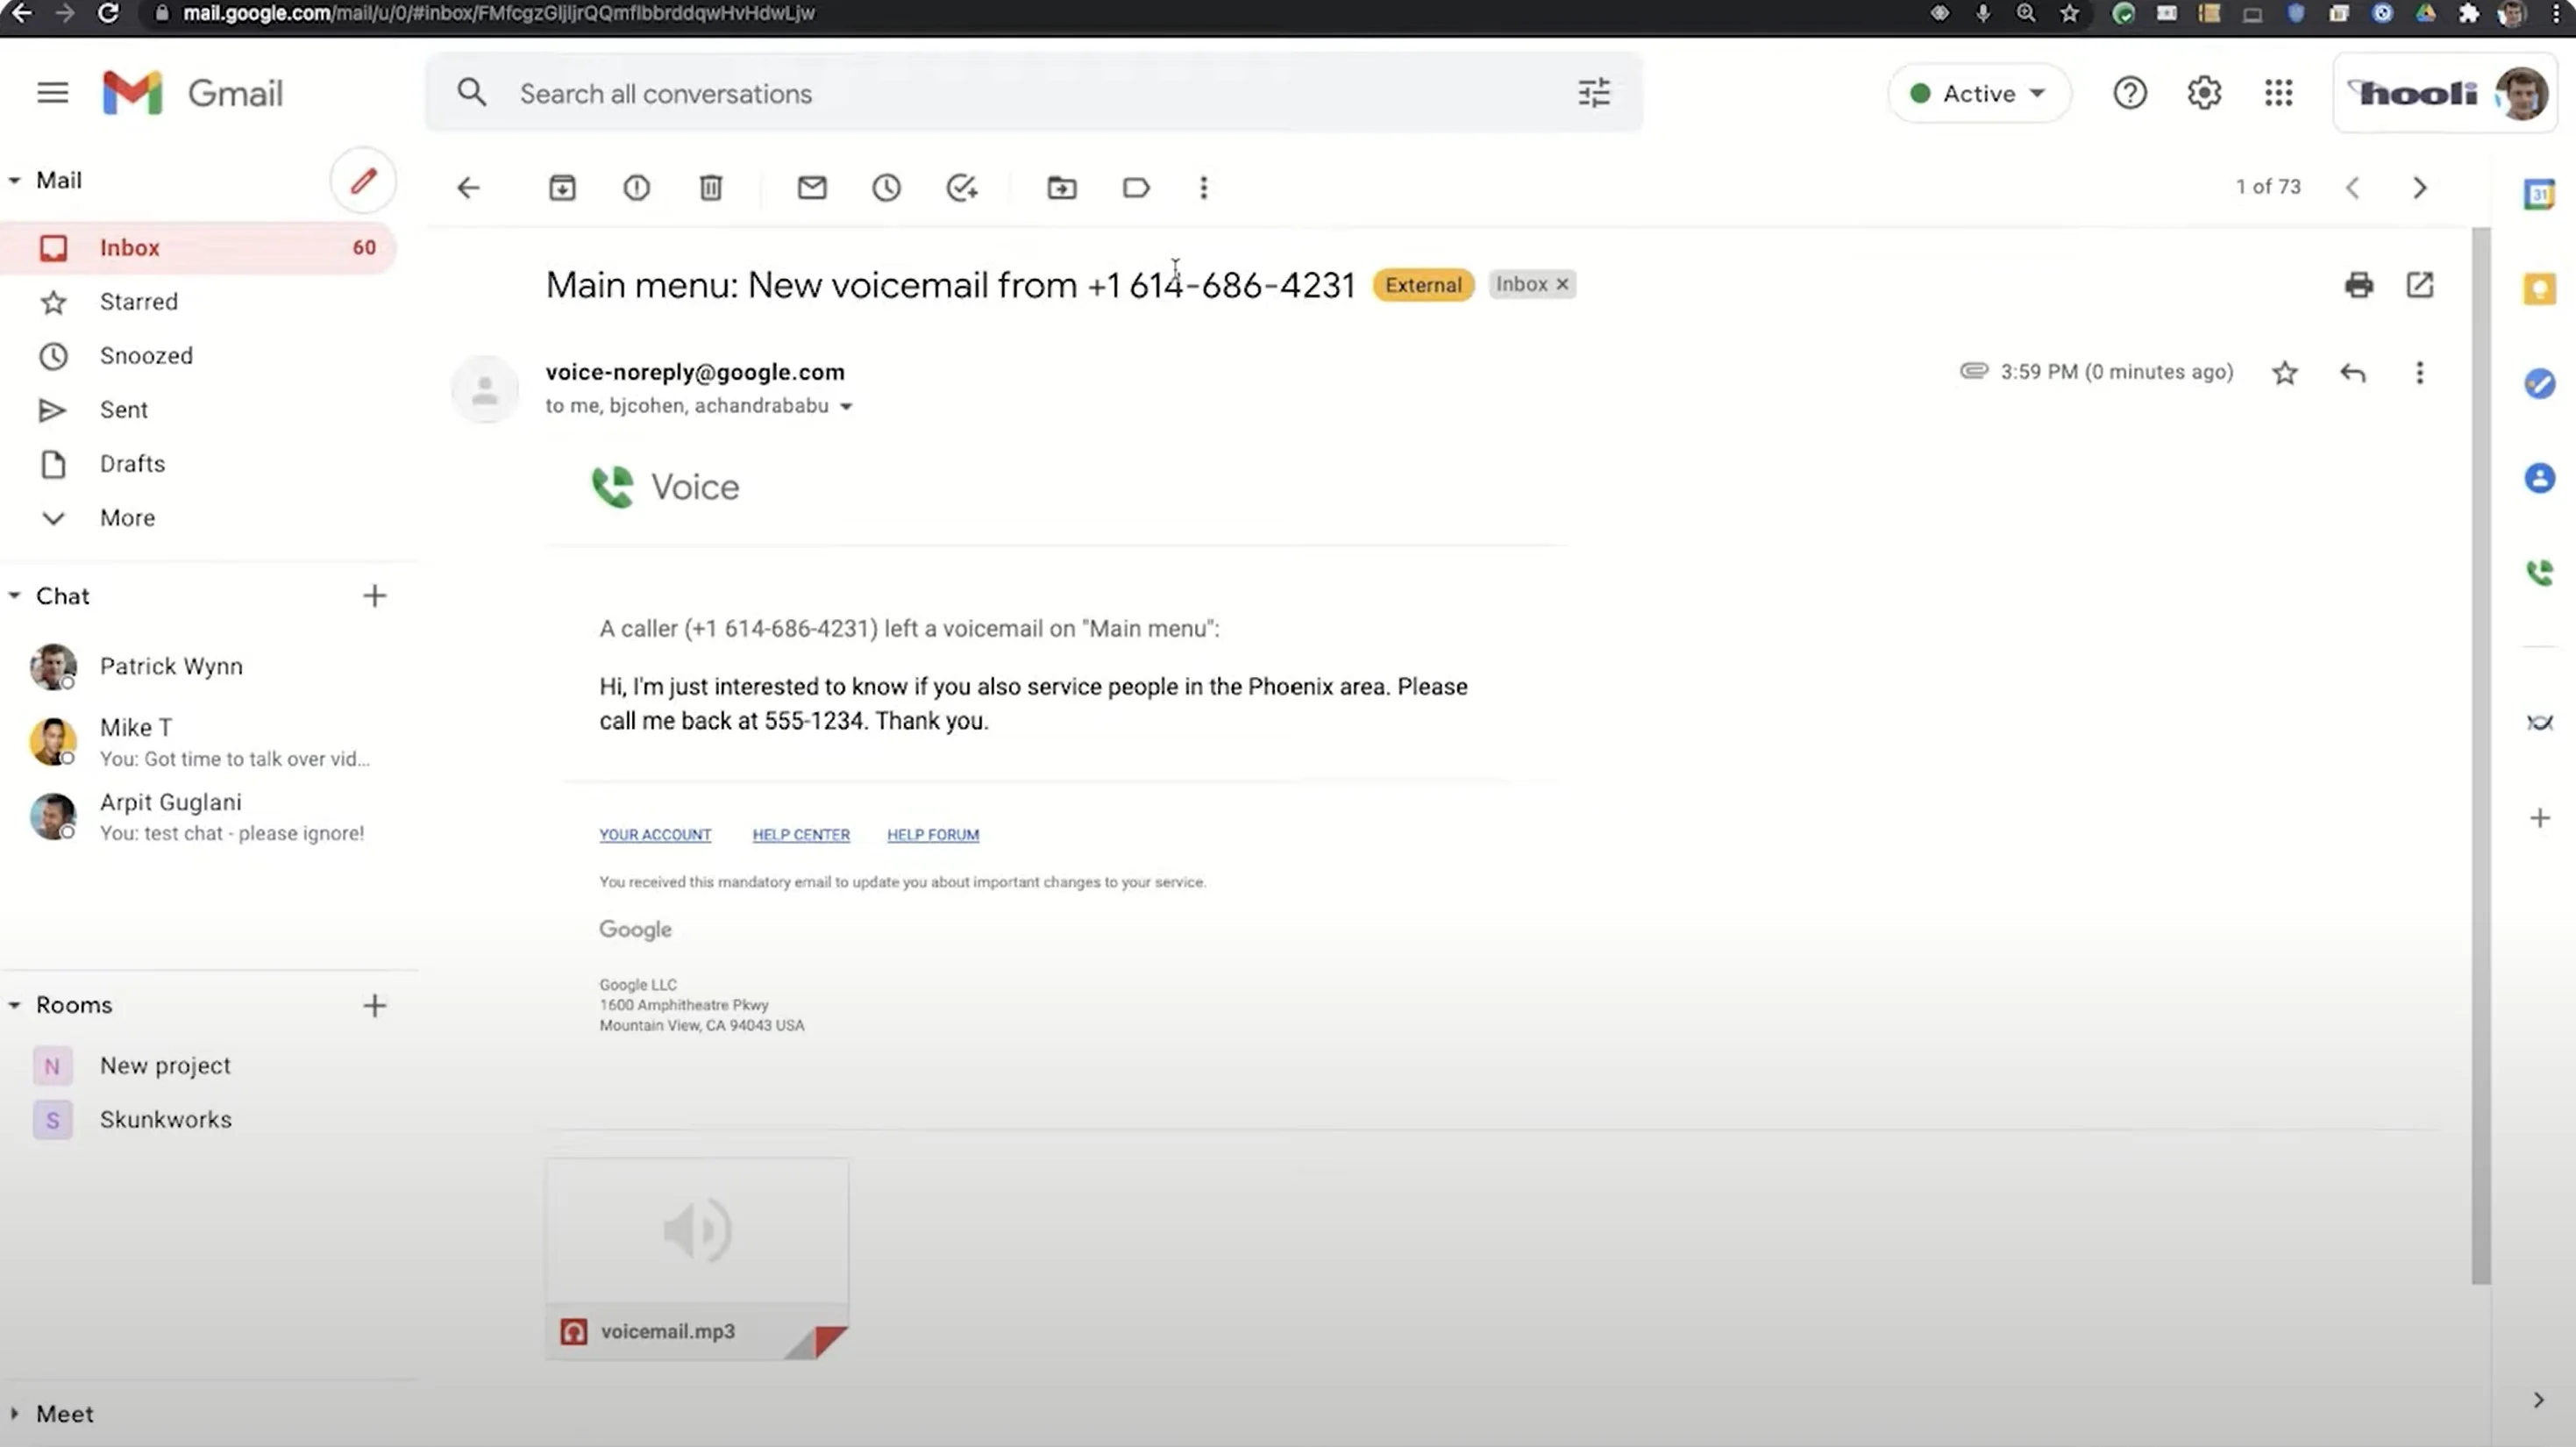The height and width of the screenshot is (1447, 2576).
Task: Expand Meet section at bottom sidebar
Action: coord(14,1414)
